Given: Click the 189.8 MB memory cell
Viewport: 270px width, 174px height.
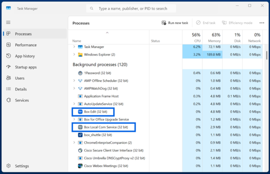Looking at the screenshot, I should pyautogui.click(x=213, y=55).
